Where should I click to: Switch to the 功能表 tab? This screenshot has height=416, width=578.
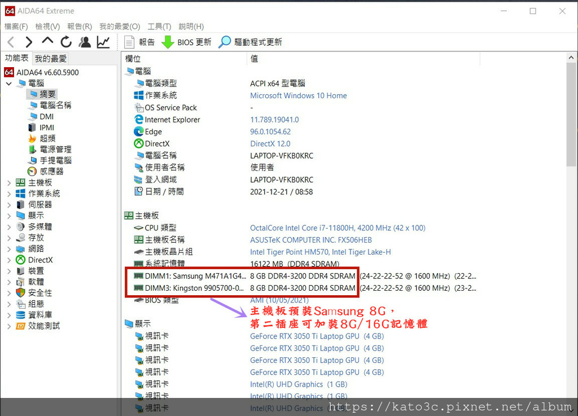(x=16, y=58)
